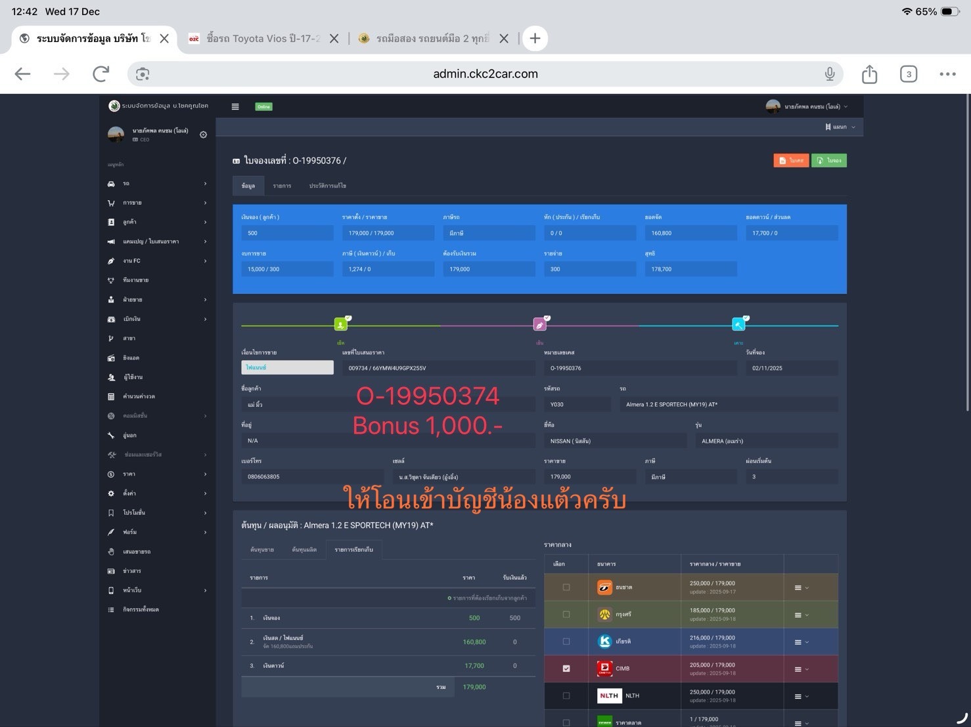Screen dimensions: 971x727
Task: Go back with the browser back arrow
Action: (23, 74)
